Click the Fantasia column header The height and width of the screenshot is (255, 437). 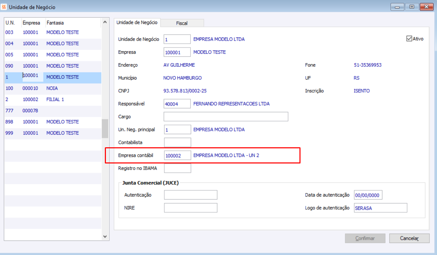(73, 23)
